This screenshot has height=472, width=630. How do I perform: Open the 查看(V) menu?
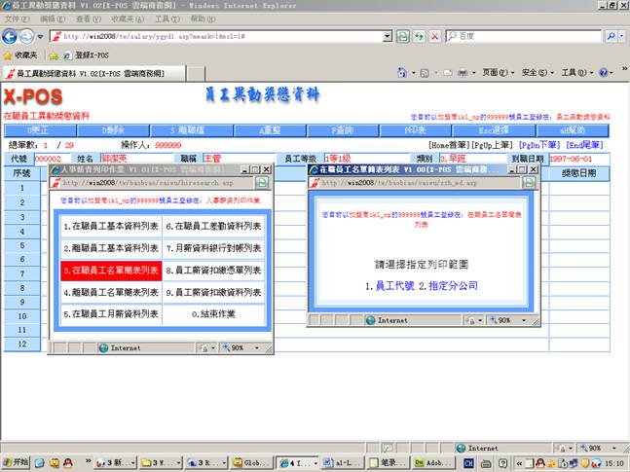pyautogui.click(x=88, y=18)
